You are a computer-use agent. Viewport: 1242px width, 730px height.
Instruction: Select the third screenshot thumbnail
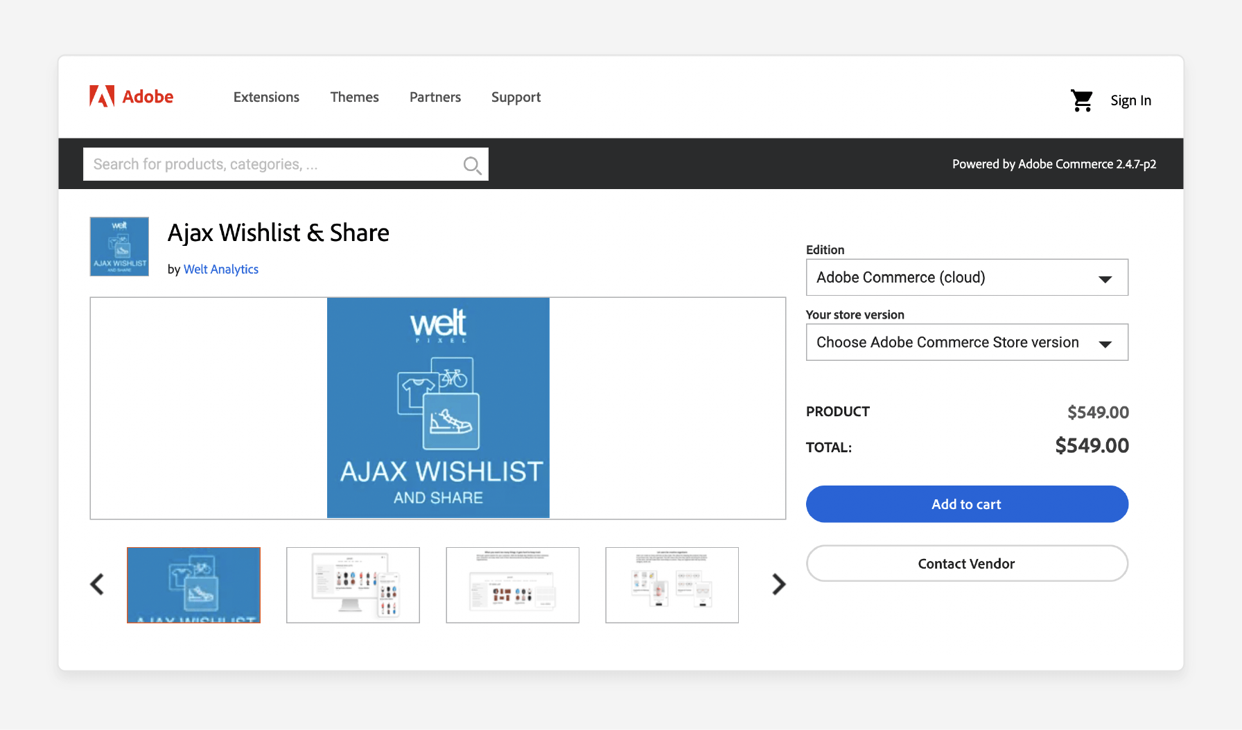coord(512,585)
